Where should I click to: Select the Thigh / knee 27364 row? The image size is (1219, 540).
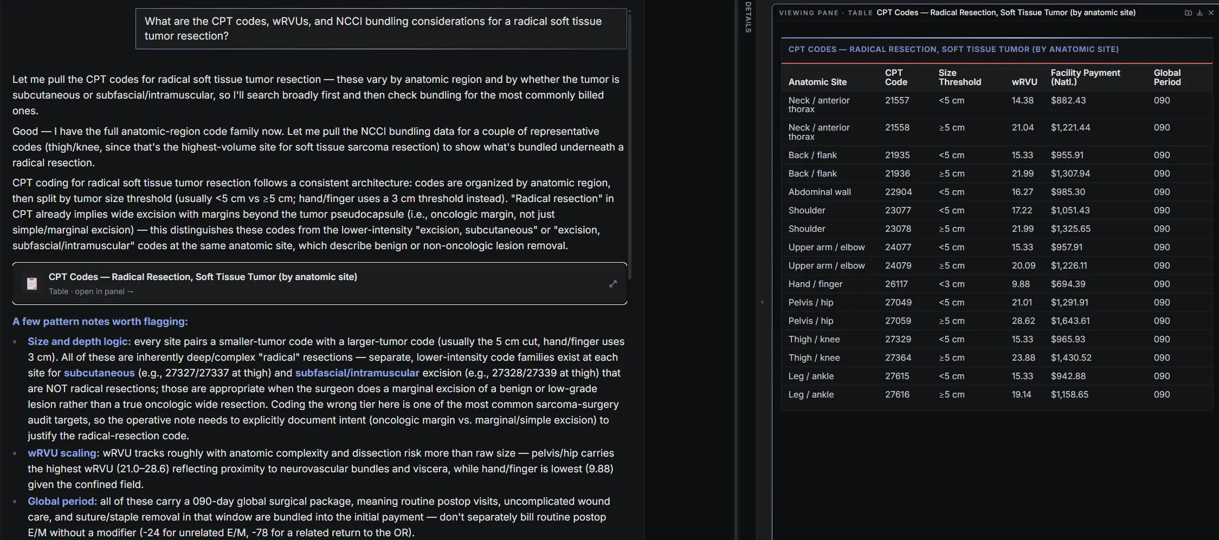(996, 357)
